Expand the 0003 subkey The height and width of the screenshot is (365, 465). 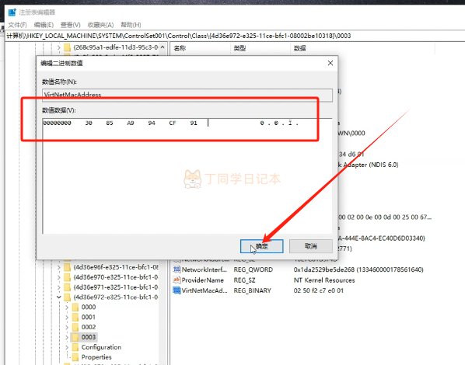click(67, 337)
